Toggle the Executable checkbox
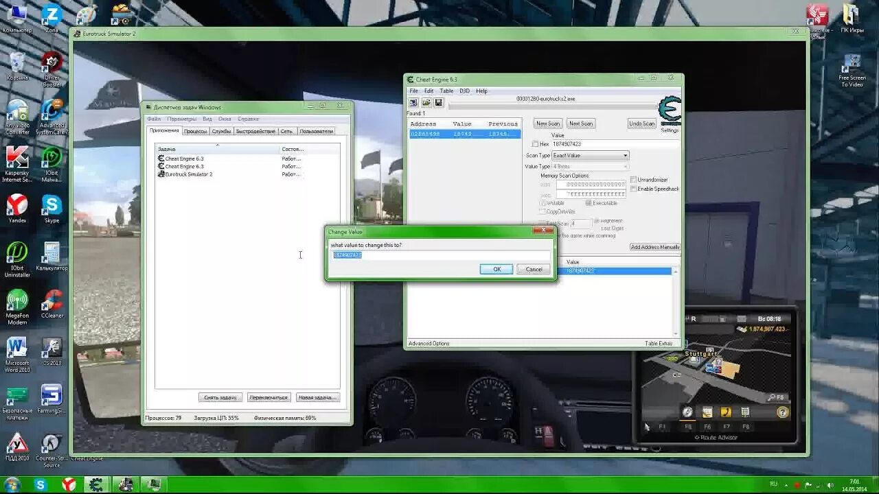Viewport: 879px width, 494px height. [589, 203]
